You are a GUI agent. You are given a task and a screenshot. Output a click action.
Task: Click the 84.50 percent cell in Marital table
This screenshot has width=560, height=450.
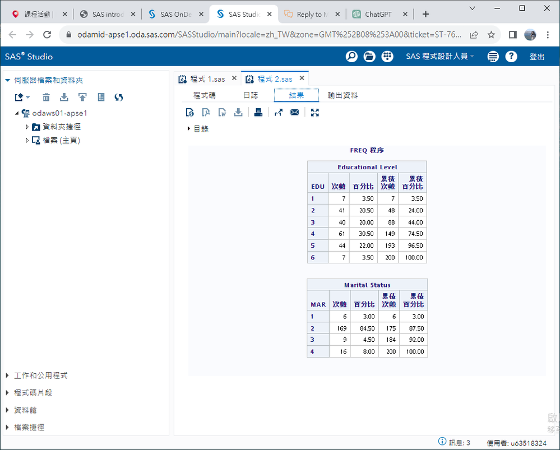tap(364, 328)
